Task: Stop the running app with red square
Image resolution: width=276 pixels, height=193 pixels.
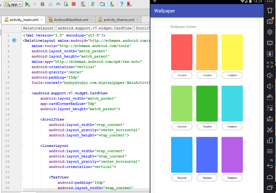Action: coord(73,4)
